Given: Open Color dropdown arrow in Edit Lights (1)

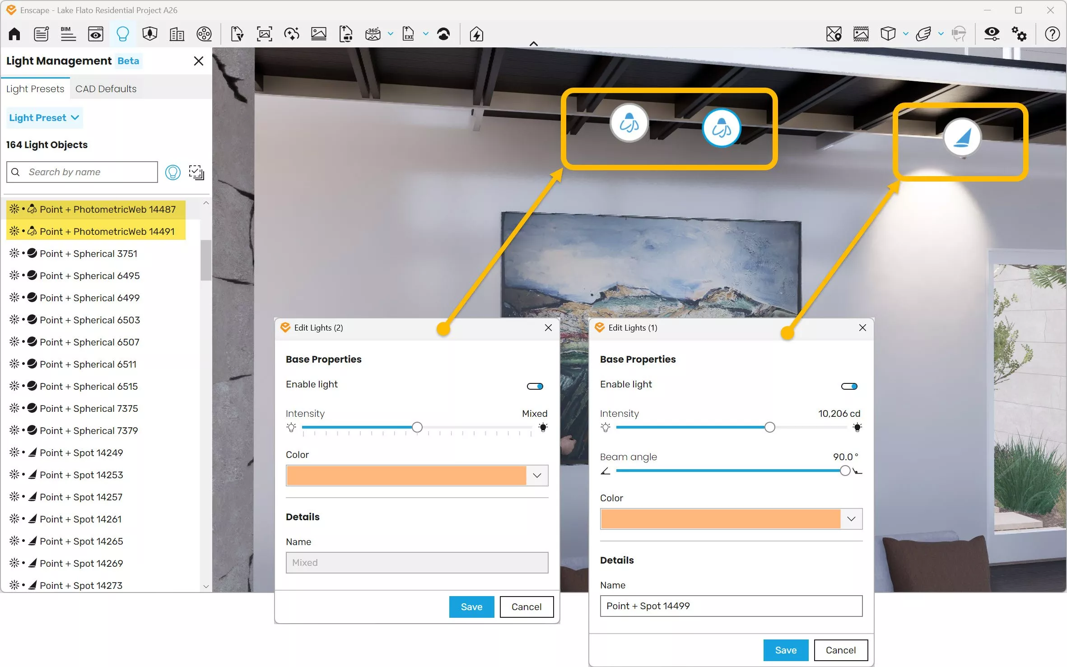Looking at the screenshot, I should 851,518.
